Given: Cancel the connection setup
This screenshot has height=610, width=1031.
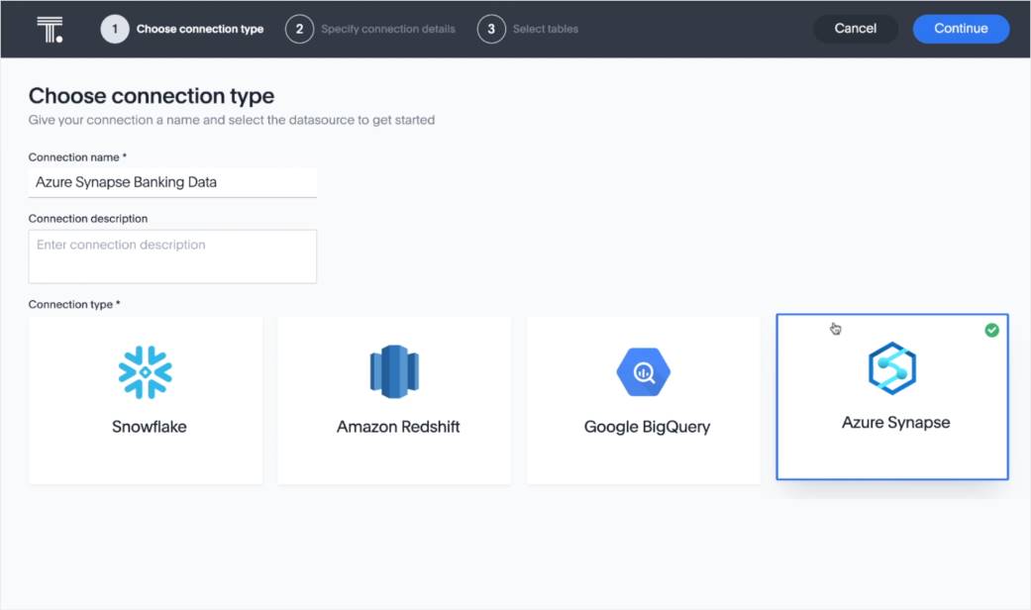Looking at the screenshot, I should pyautogui.click(x=856, y=29).
